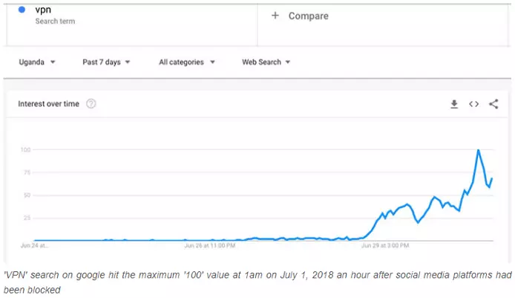Share the interest over time chart
This screenshot has width=515, height=298.
[493, 105]
